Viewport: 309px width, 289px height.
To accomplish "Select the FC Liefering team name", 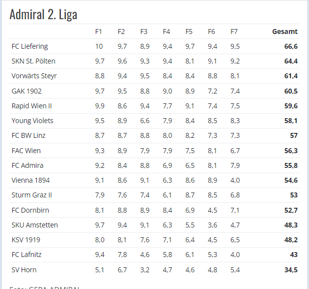I will pos(30,46).
